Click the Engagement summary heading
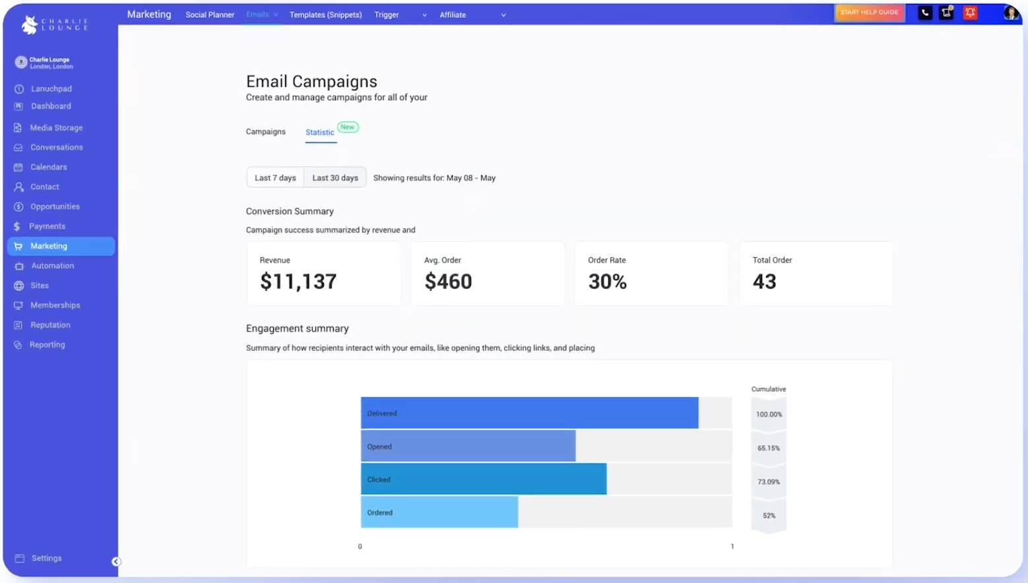The width and height of the screenshot is (1028, 583). tap(297, 328)
